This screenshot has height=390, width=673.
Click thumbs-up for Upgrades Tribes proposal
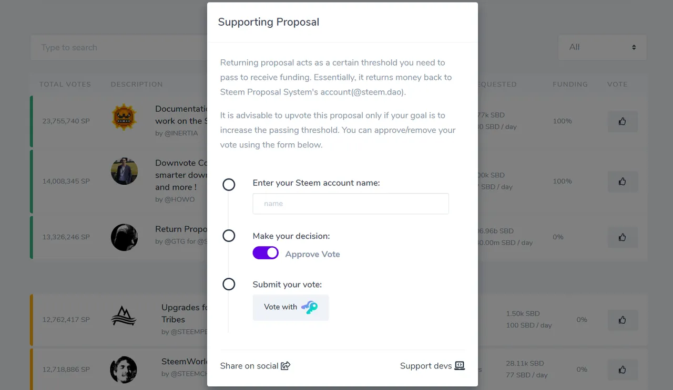click(x=623, y=320)
